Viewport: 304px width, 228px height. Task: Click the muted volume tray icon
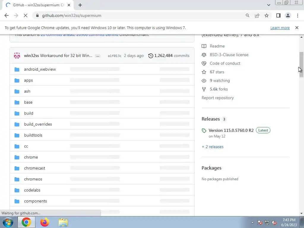(274, 222)
